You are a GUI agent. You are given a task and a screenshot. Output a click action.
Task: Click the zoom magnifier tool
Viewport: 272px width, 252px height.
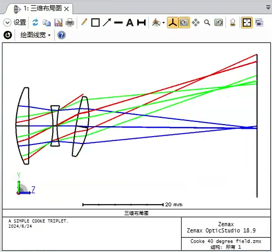(207, 23)
